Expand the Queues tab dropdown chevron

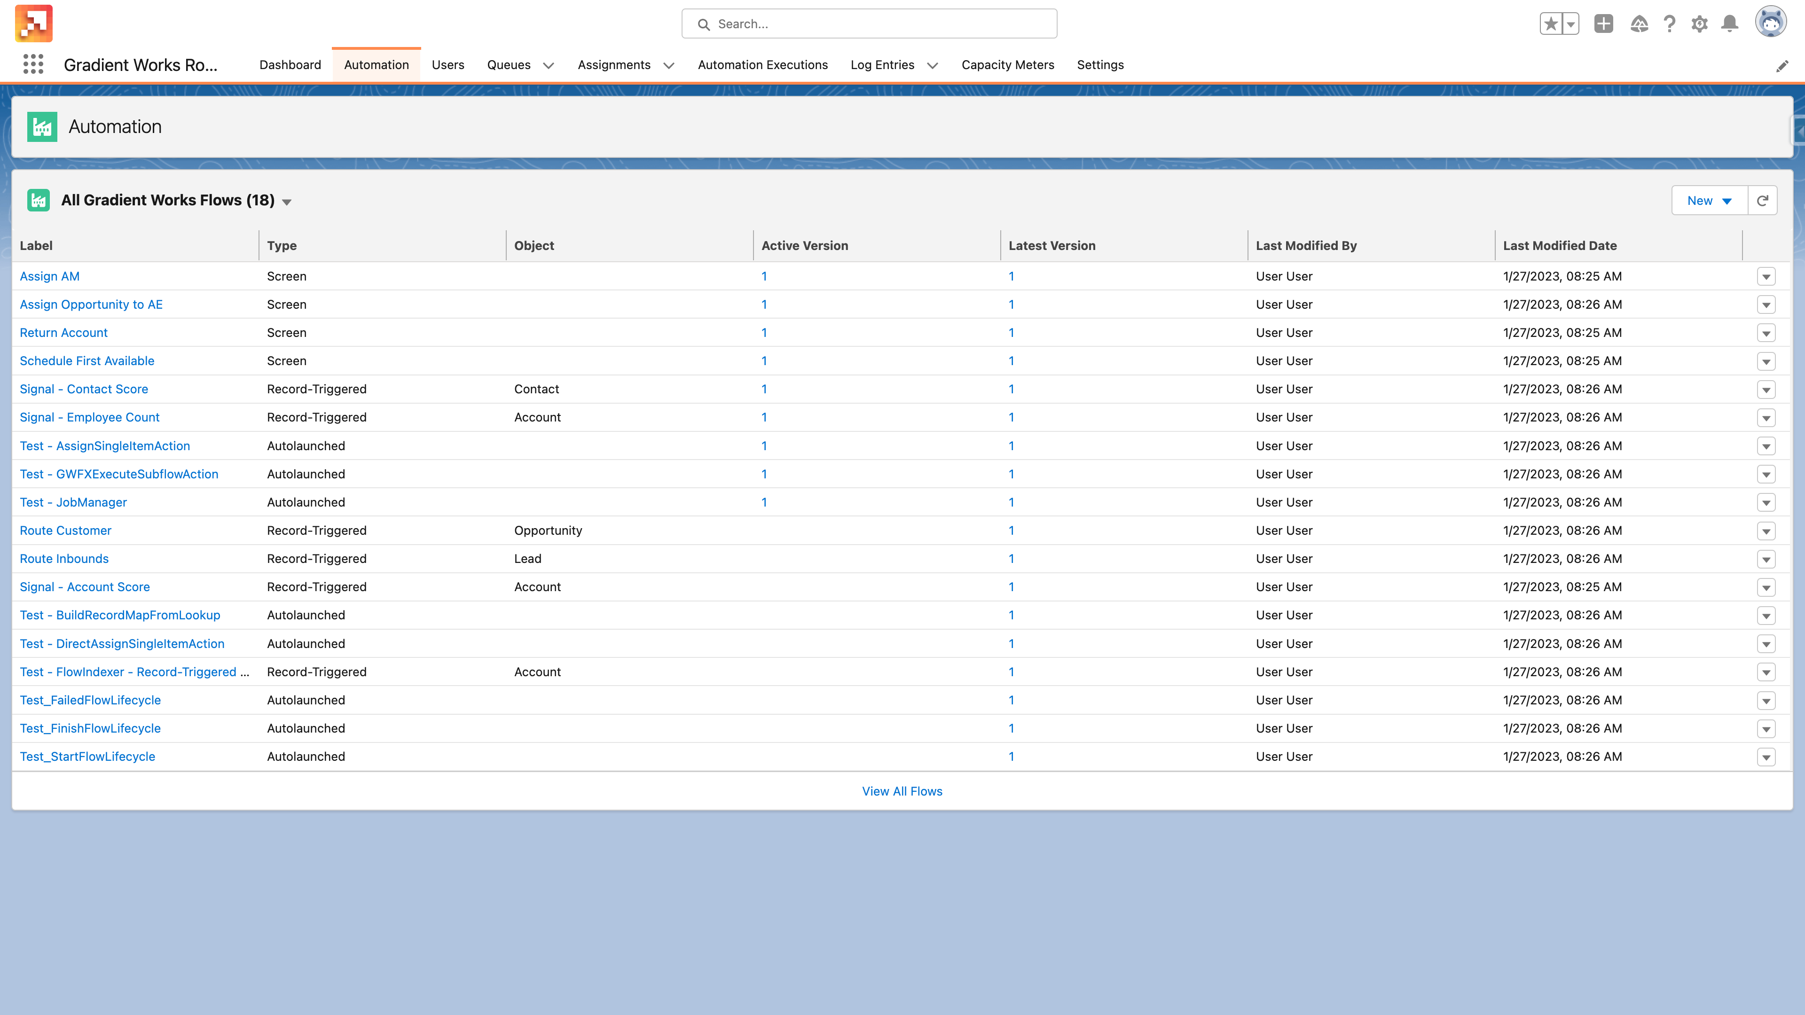[x=549, y=65]
